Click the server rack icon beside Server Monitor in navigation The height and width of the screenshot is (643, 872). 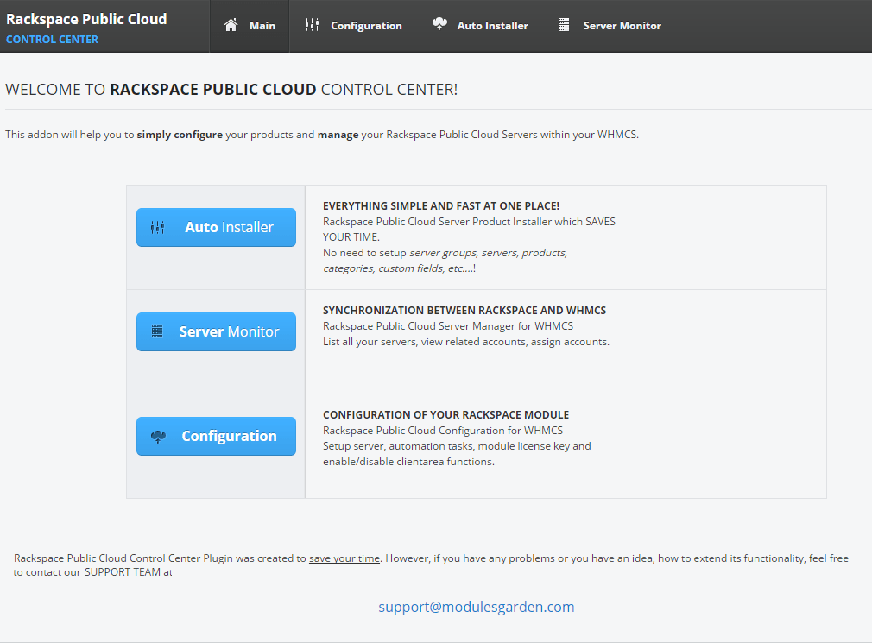(564, 25)
